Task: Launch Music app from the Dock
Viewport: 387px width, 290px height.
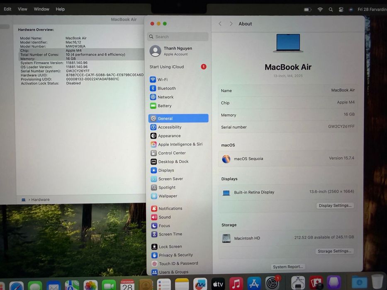Action: click(236, 284)
